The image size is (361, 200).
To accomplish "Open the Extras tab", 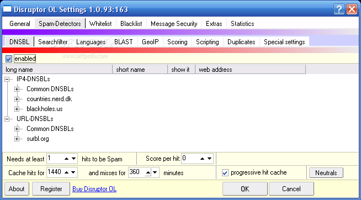I will (x=214, y=24).
